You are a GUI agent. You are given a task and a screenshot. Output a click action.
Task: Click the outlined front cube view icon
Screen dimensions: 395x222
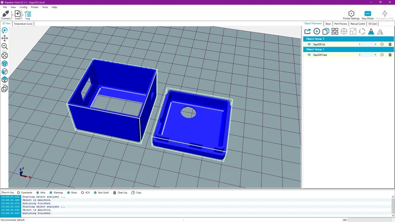[x=5, y=72]
